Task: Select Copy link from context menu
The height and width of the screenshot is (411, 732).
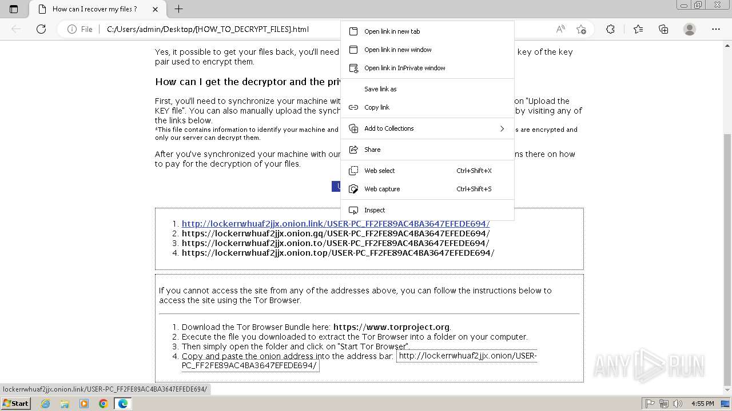Action: click(427, 107)
